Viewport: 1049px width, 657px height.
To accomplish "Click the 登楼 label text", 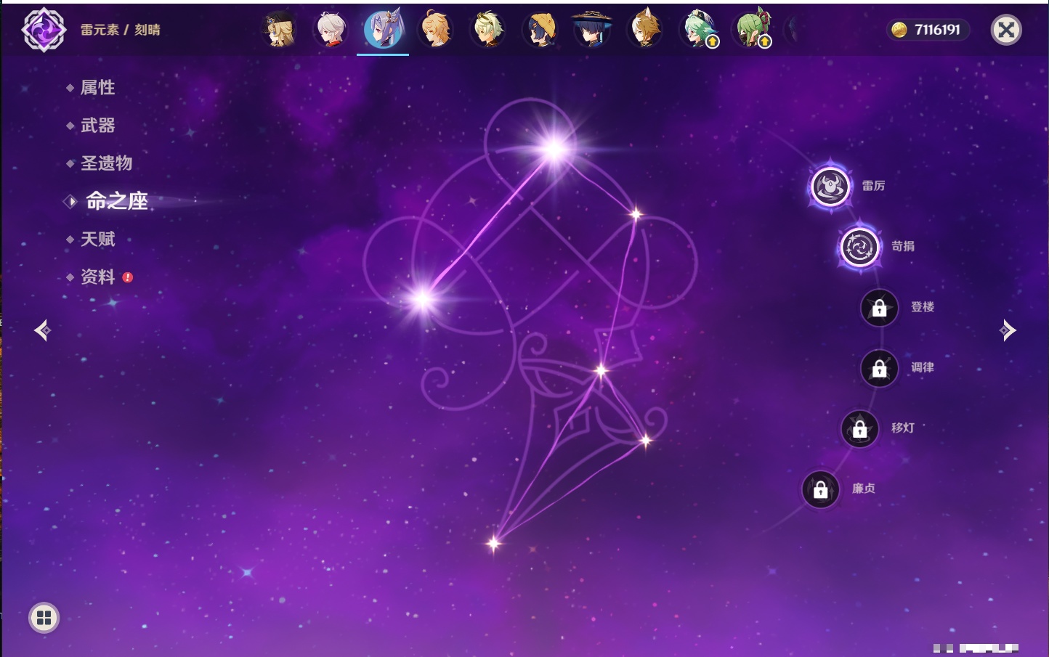I will point(923,306).
